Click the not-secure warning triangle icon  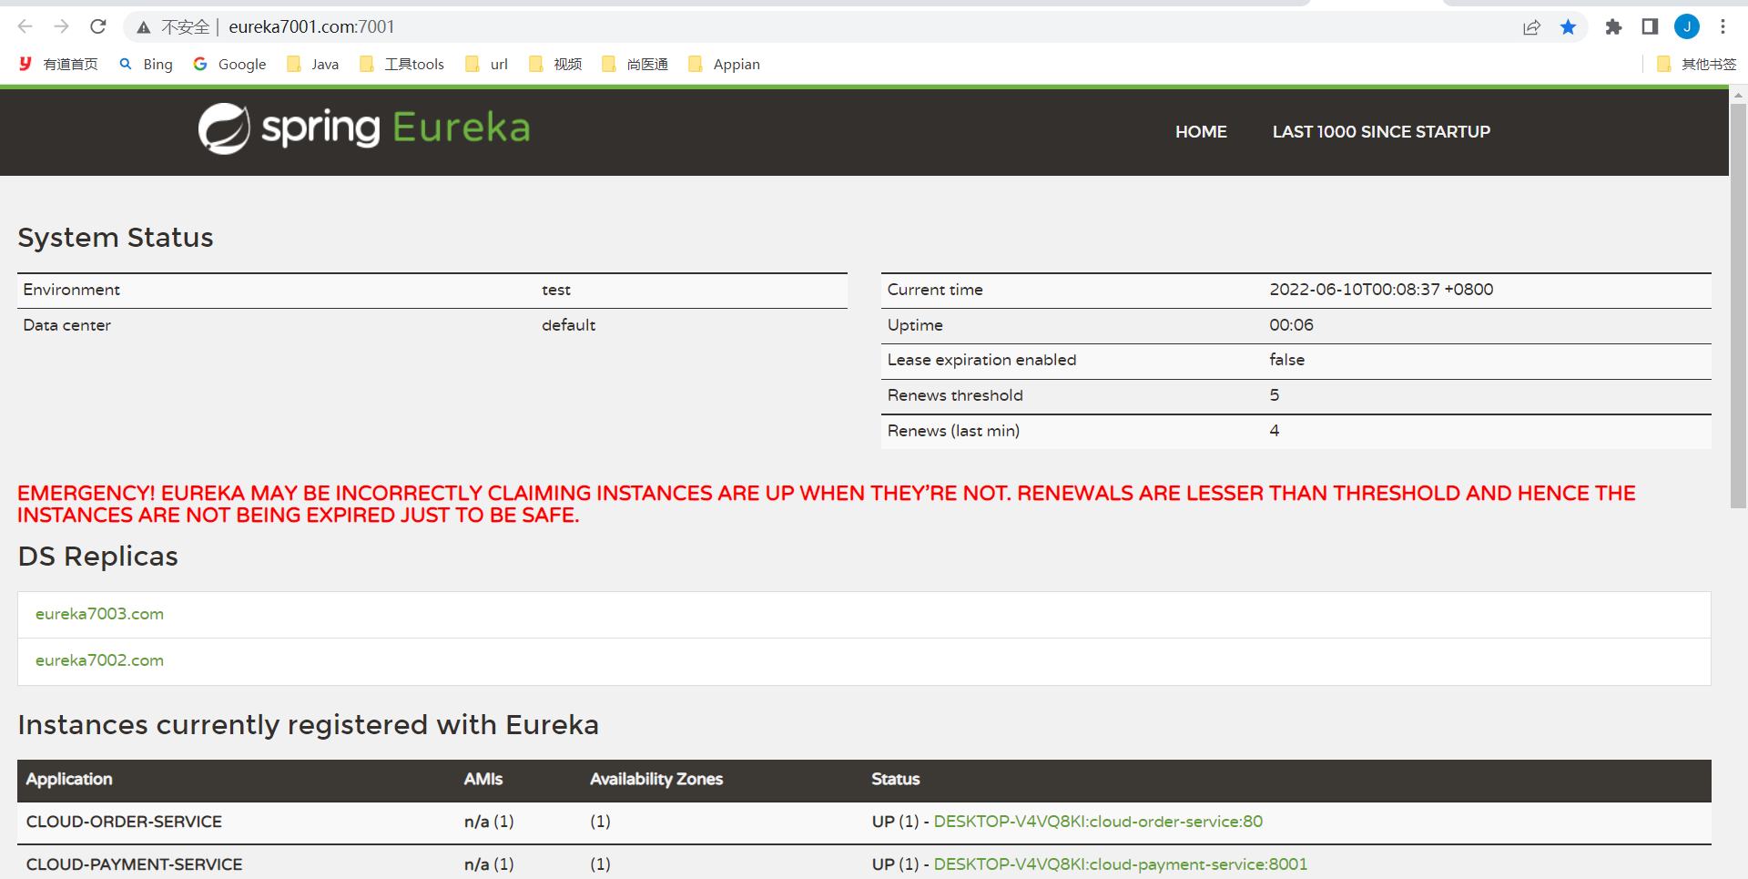(x=144, y=27)
